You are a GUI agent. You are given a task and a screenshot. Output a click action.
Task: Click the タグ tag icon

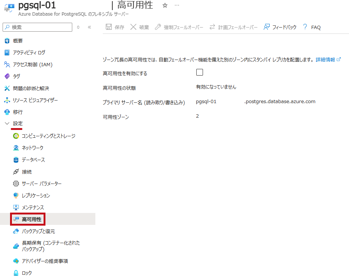click(x=7, y=76)
